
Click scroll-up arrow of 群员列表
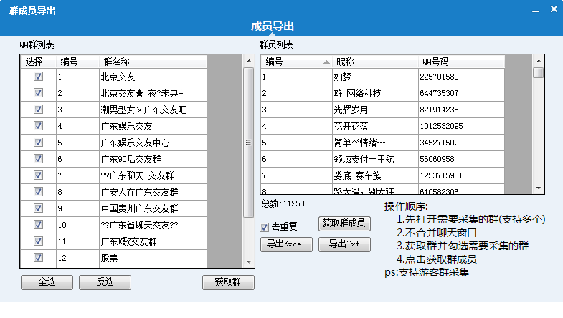539,61
